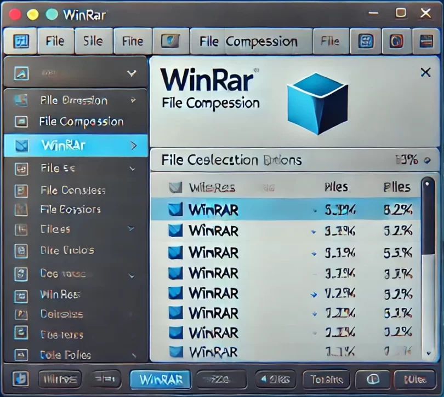Click the WileRas column header text

[x=212, y=187]
